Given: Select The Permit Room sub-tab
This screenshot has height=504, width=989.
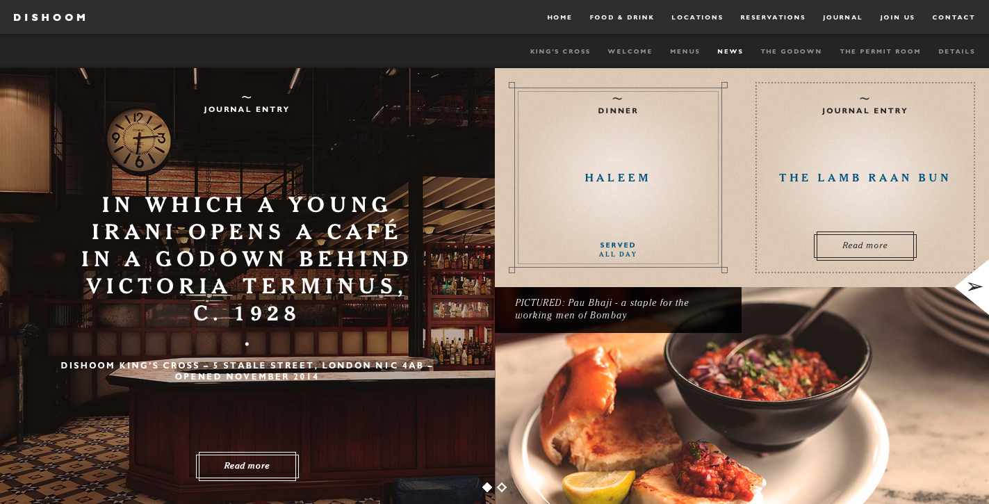Looking at the screenshot, I should (880, 51).
